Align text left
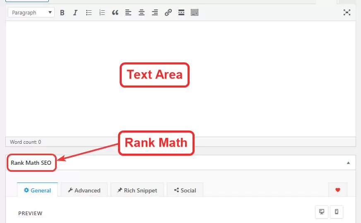The width and height of the screenshot is (361, 223). (128, 12)
